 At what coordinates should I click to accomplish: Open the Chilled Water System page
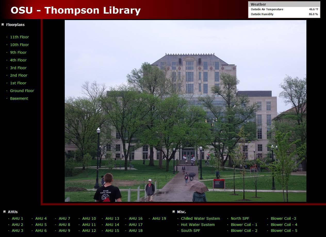tap(200, 218)
